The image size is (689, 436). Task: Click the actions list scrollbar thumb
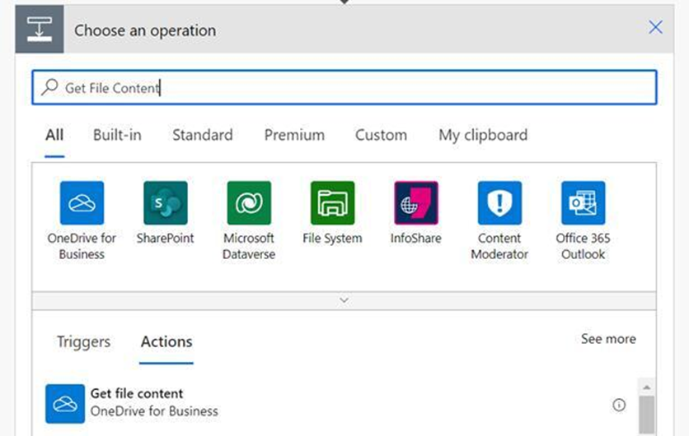(x=646, y=415)
